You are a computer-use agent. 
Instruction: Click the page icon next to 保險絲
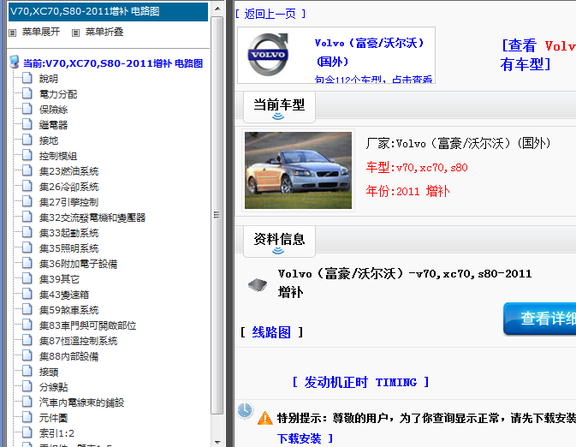[x=27, y=109]
